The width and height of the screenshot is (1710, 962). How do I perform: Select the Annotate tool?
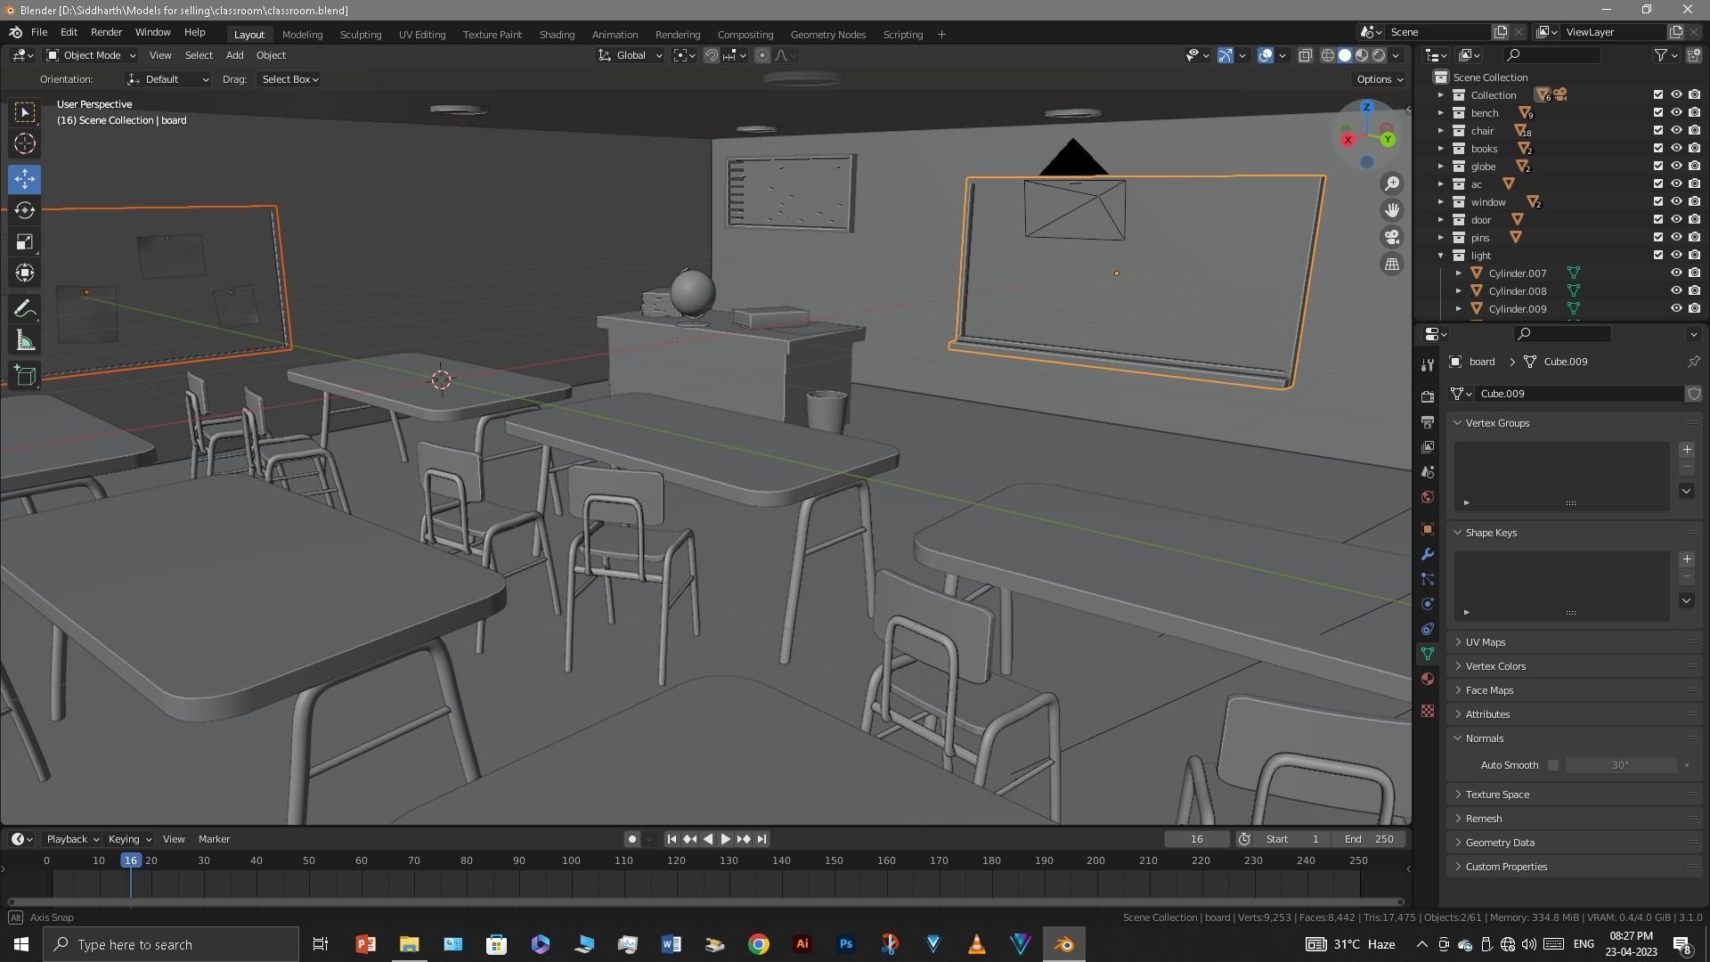[25, 309]
